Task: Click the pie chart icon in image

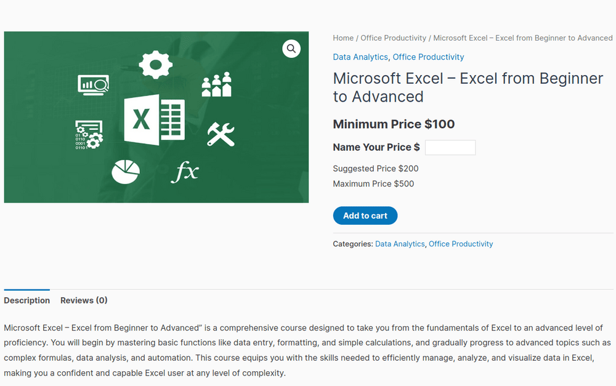Action: coord(125,172)
